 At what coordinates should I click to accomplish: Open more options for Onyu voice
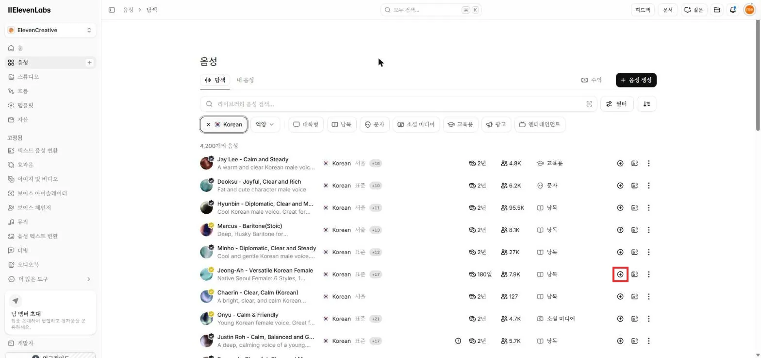click(648, 319)
